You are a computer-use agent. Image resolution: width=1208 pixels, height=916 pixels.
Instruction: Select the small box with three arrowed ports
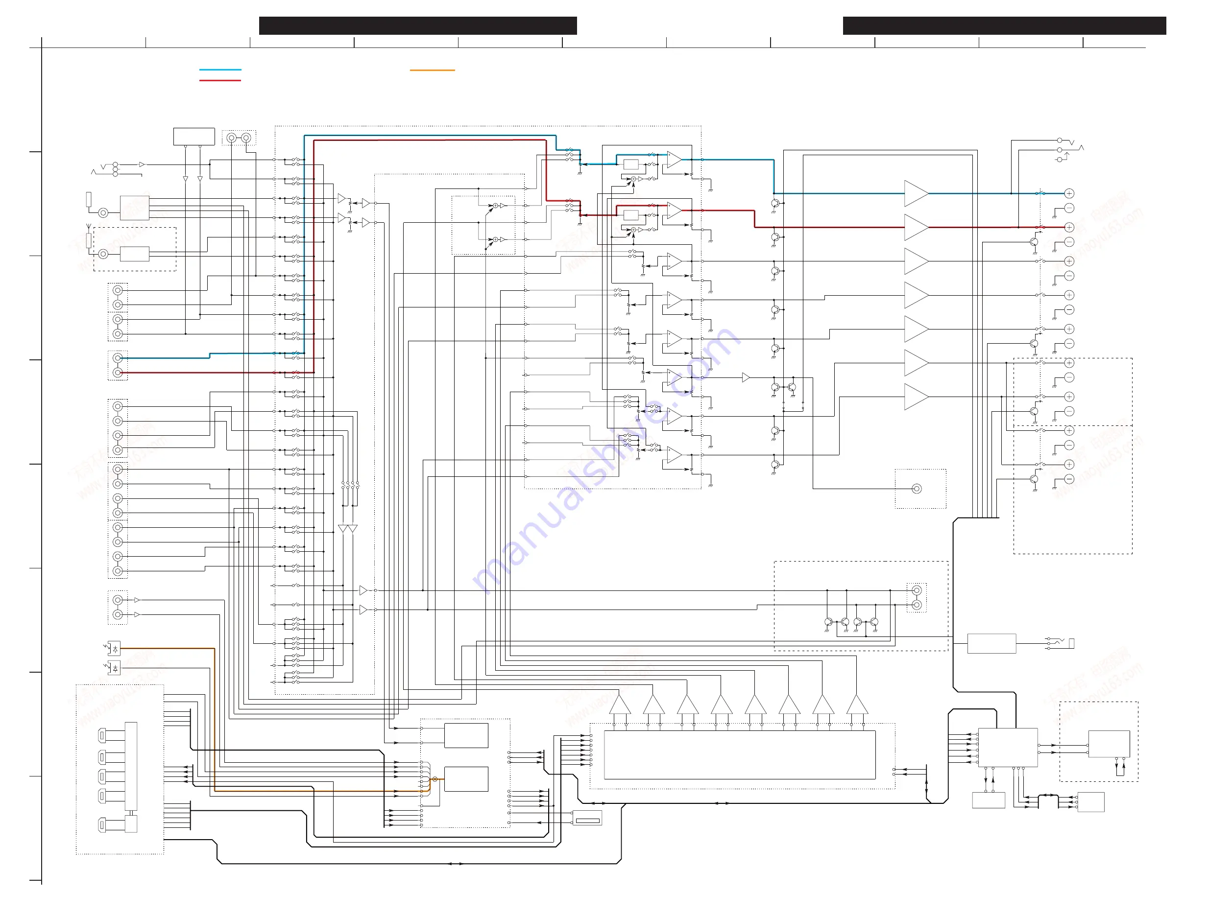tap(1091, 802)
